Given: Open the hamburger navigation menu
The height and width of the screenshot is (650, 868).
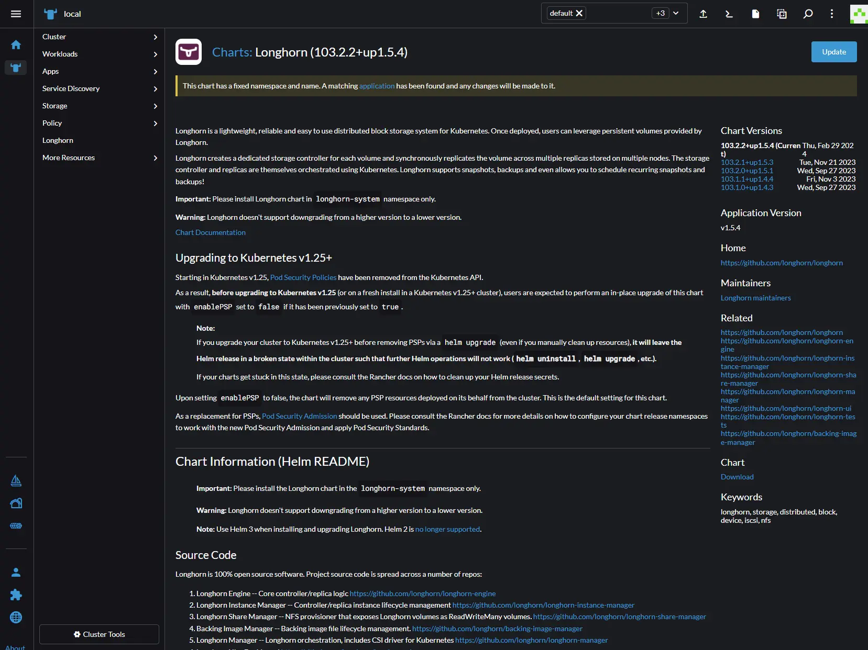Looking at the screenshot, I should [16, 14].
